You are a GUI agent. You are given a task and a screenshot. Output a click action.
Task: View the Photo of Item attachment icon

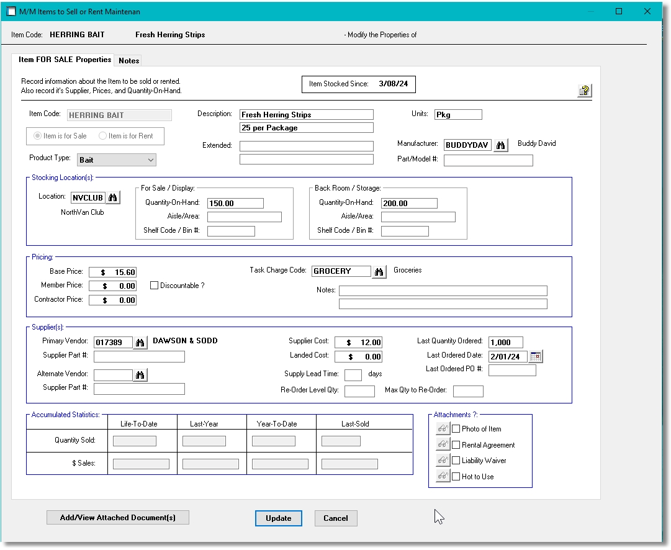click(x=443, y=429)
